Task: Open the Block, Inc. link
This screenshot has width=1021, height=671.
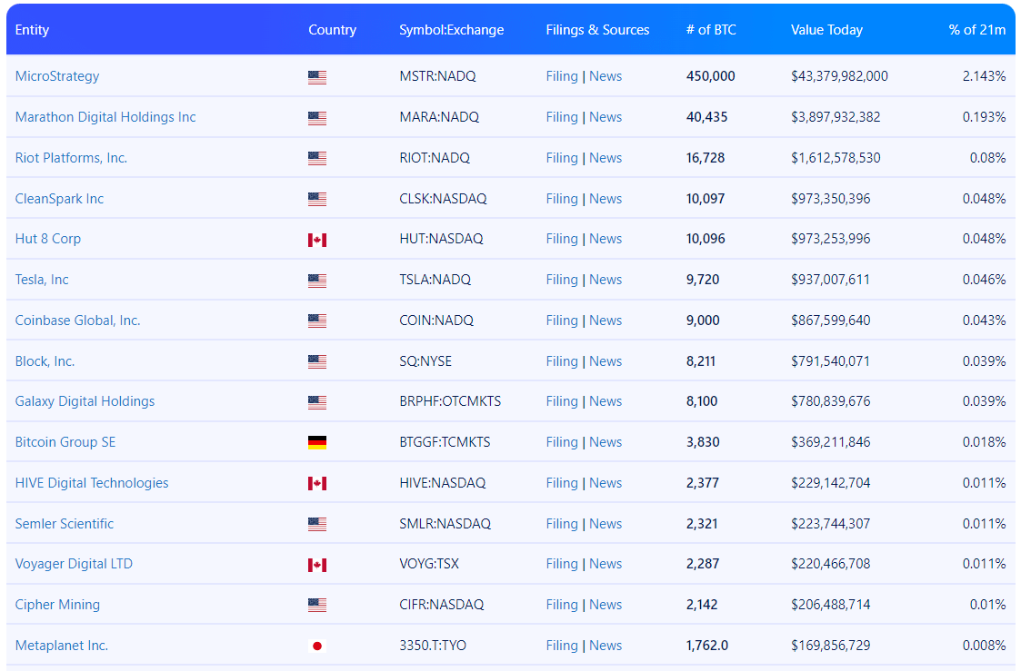Action: tap(45, 361)
